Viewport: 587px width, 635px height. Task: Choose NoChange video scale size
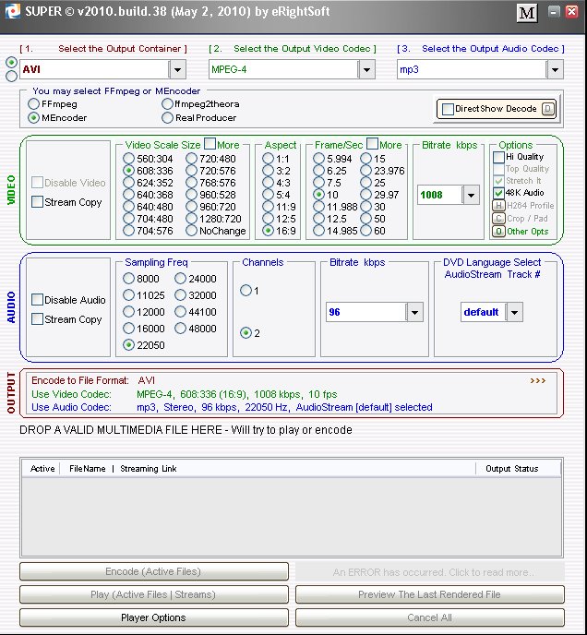tap(192, 231)
